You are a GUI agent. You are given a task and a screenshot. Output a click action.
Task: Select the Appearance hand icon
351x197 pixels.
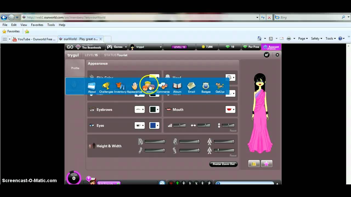134,88
